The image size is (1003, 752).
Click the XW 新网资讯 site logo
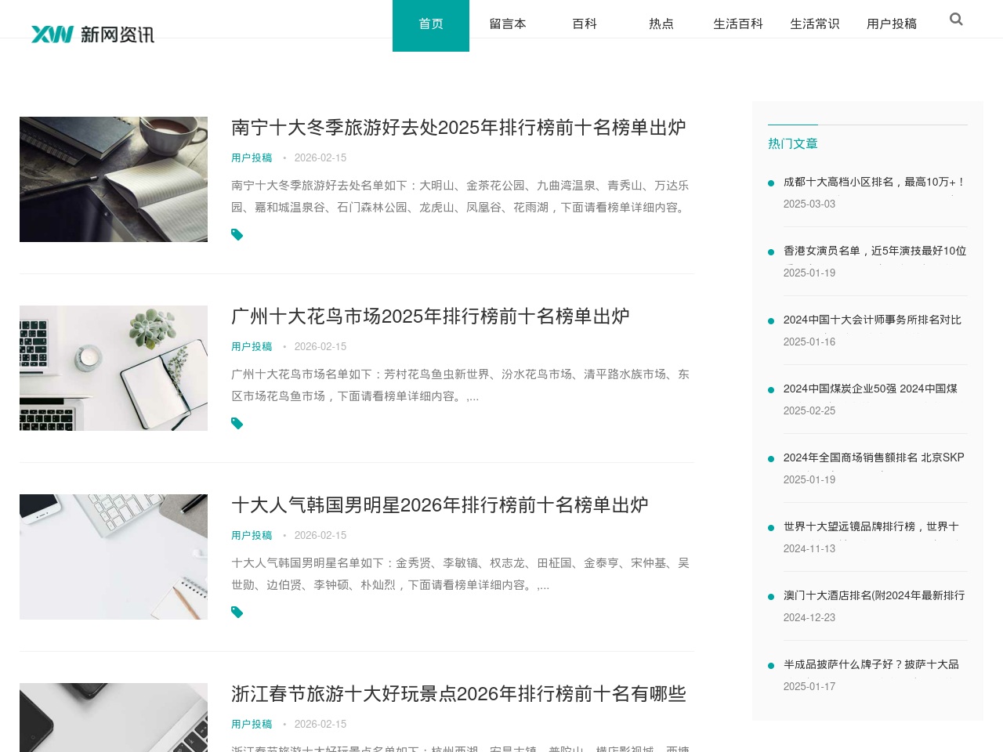pyautogui.click(x=92, y=34)
